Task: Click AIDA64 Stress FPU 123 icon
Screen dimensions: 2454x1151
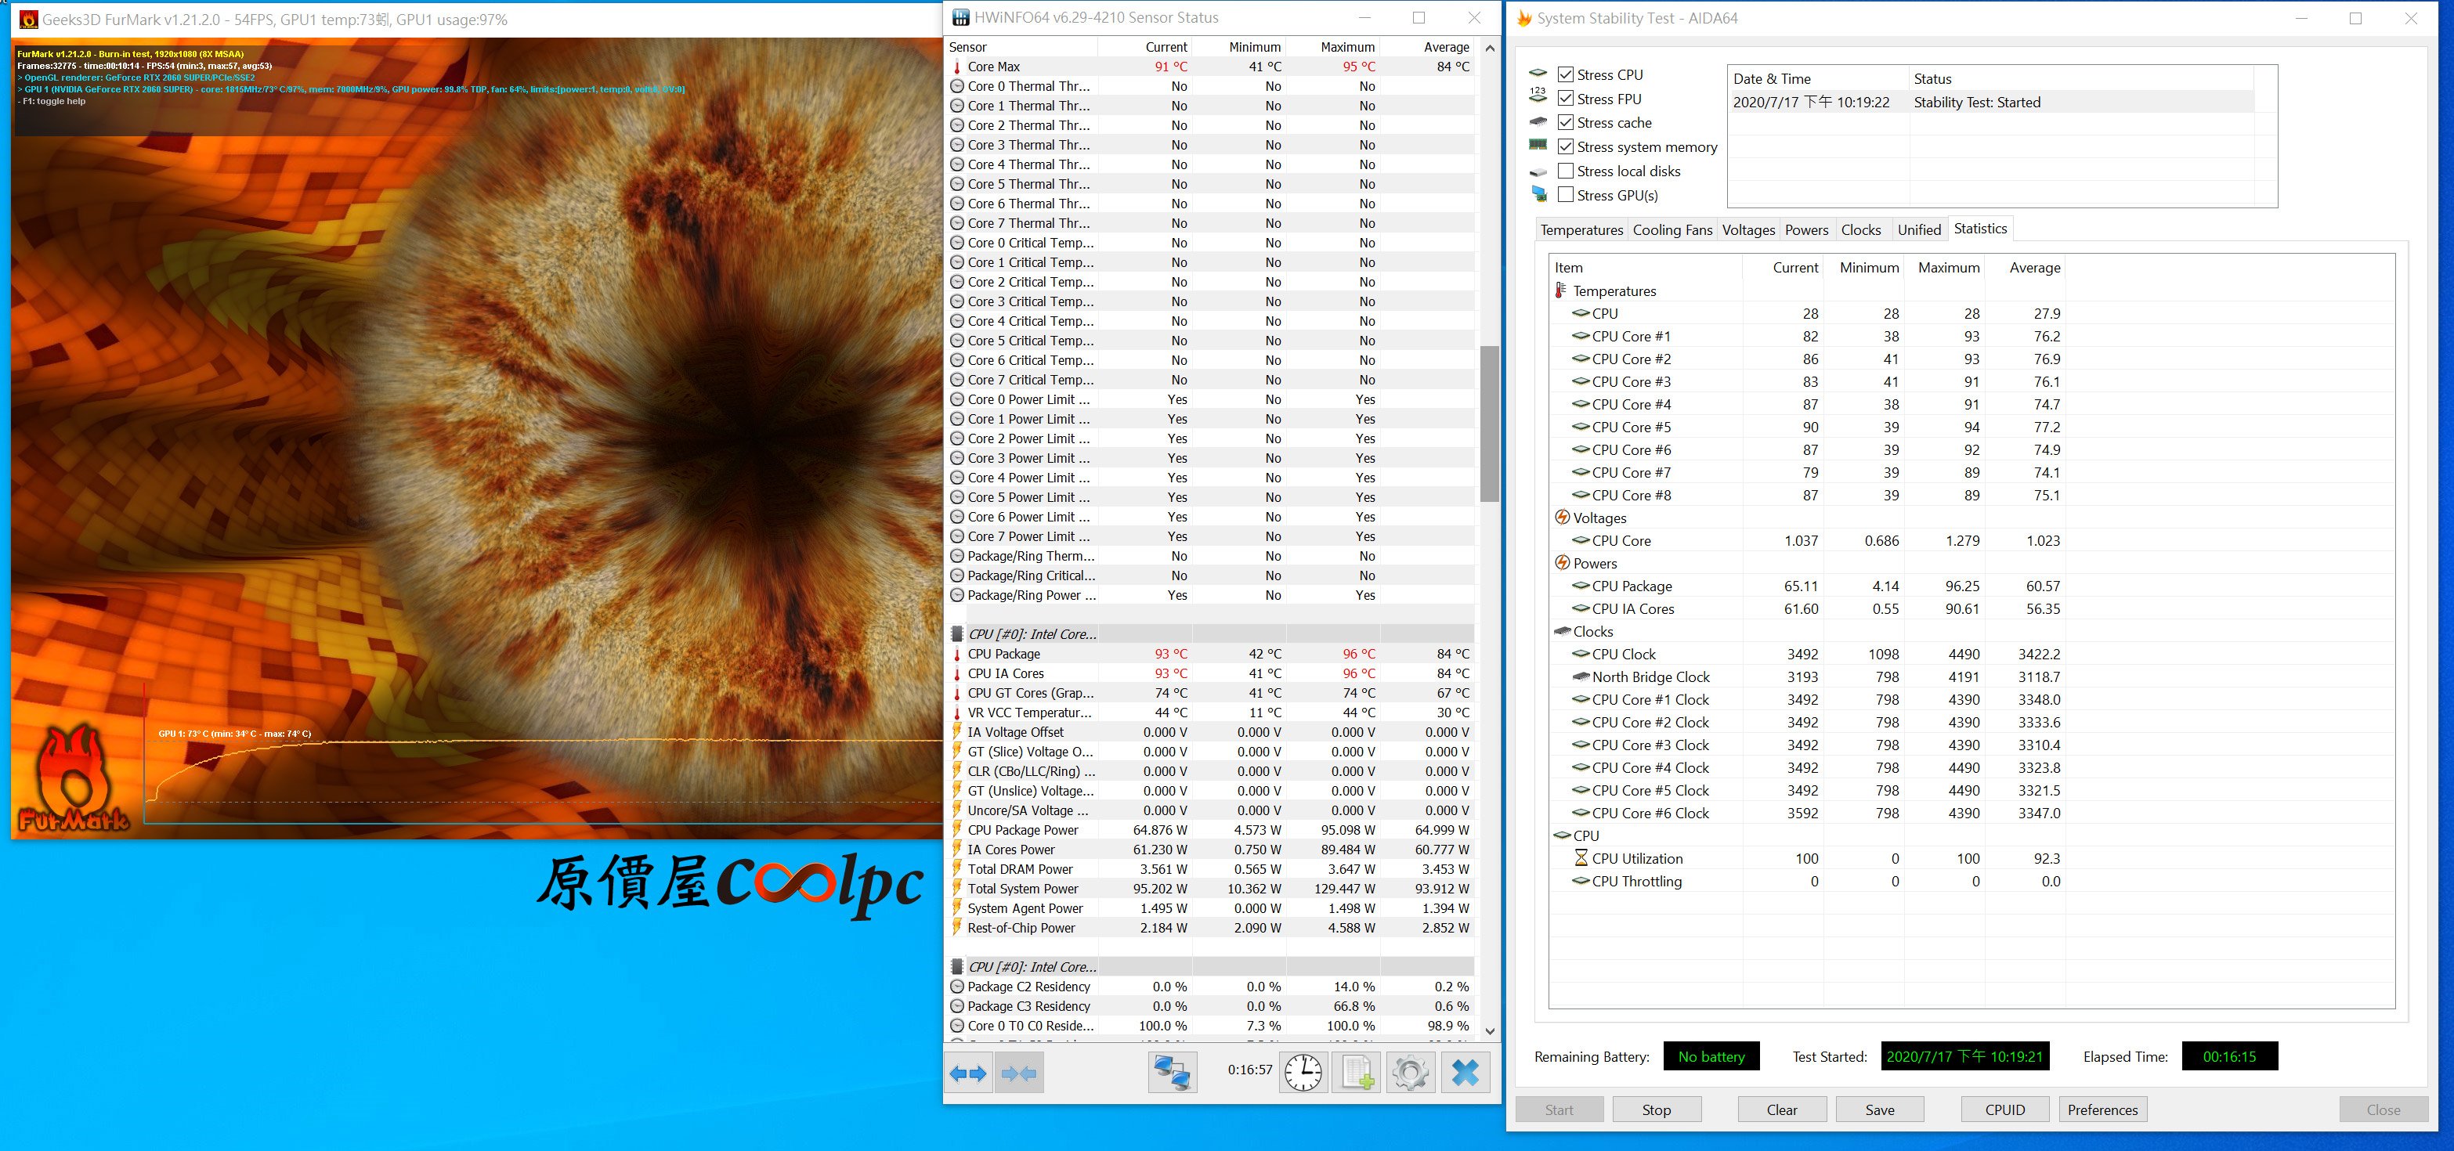Action: [x=1538, y=96]
